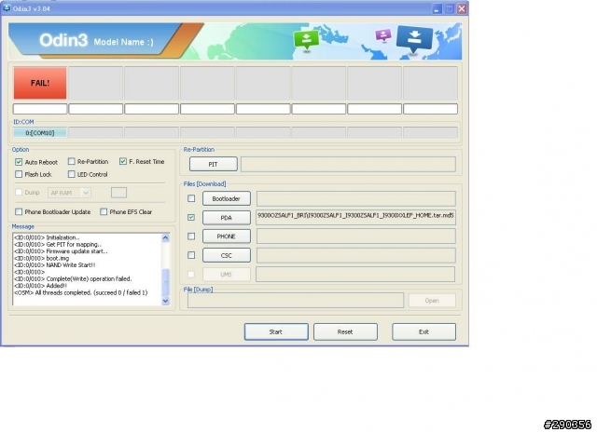
Task: Click the message log scroll up arrow
Action: click(165, 237)
